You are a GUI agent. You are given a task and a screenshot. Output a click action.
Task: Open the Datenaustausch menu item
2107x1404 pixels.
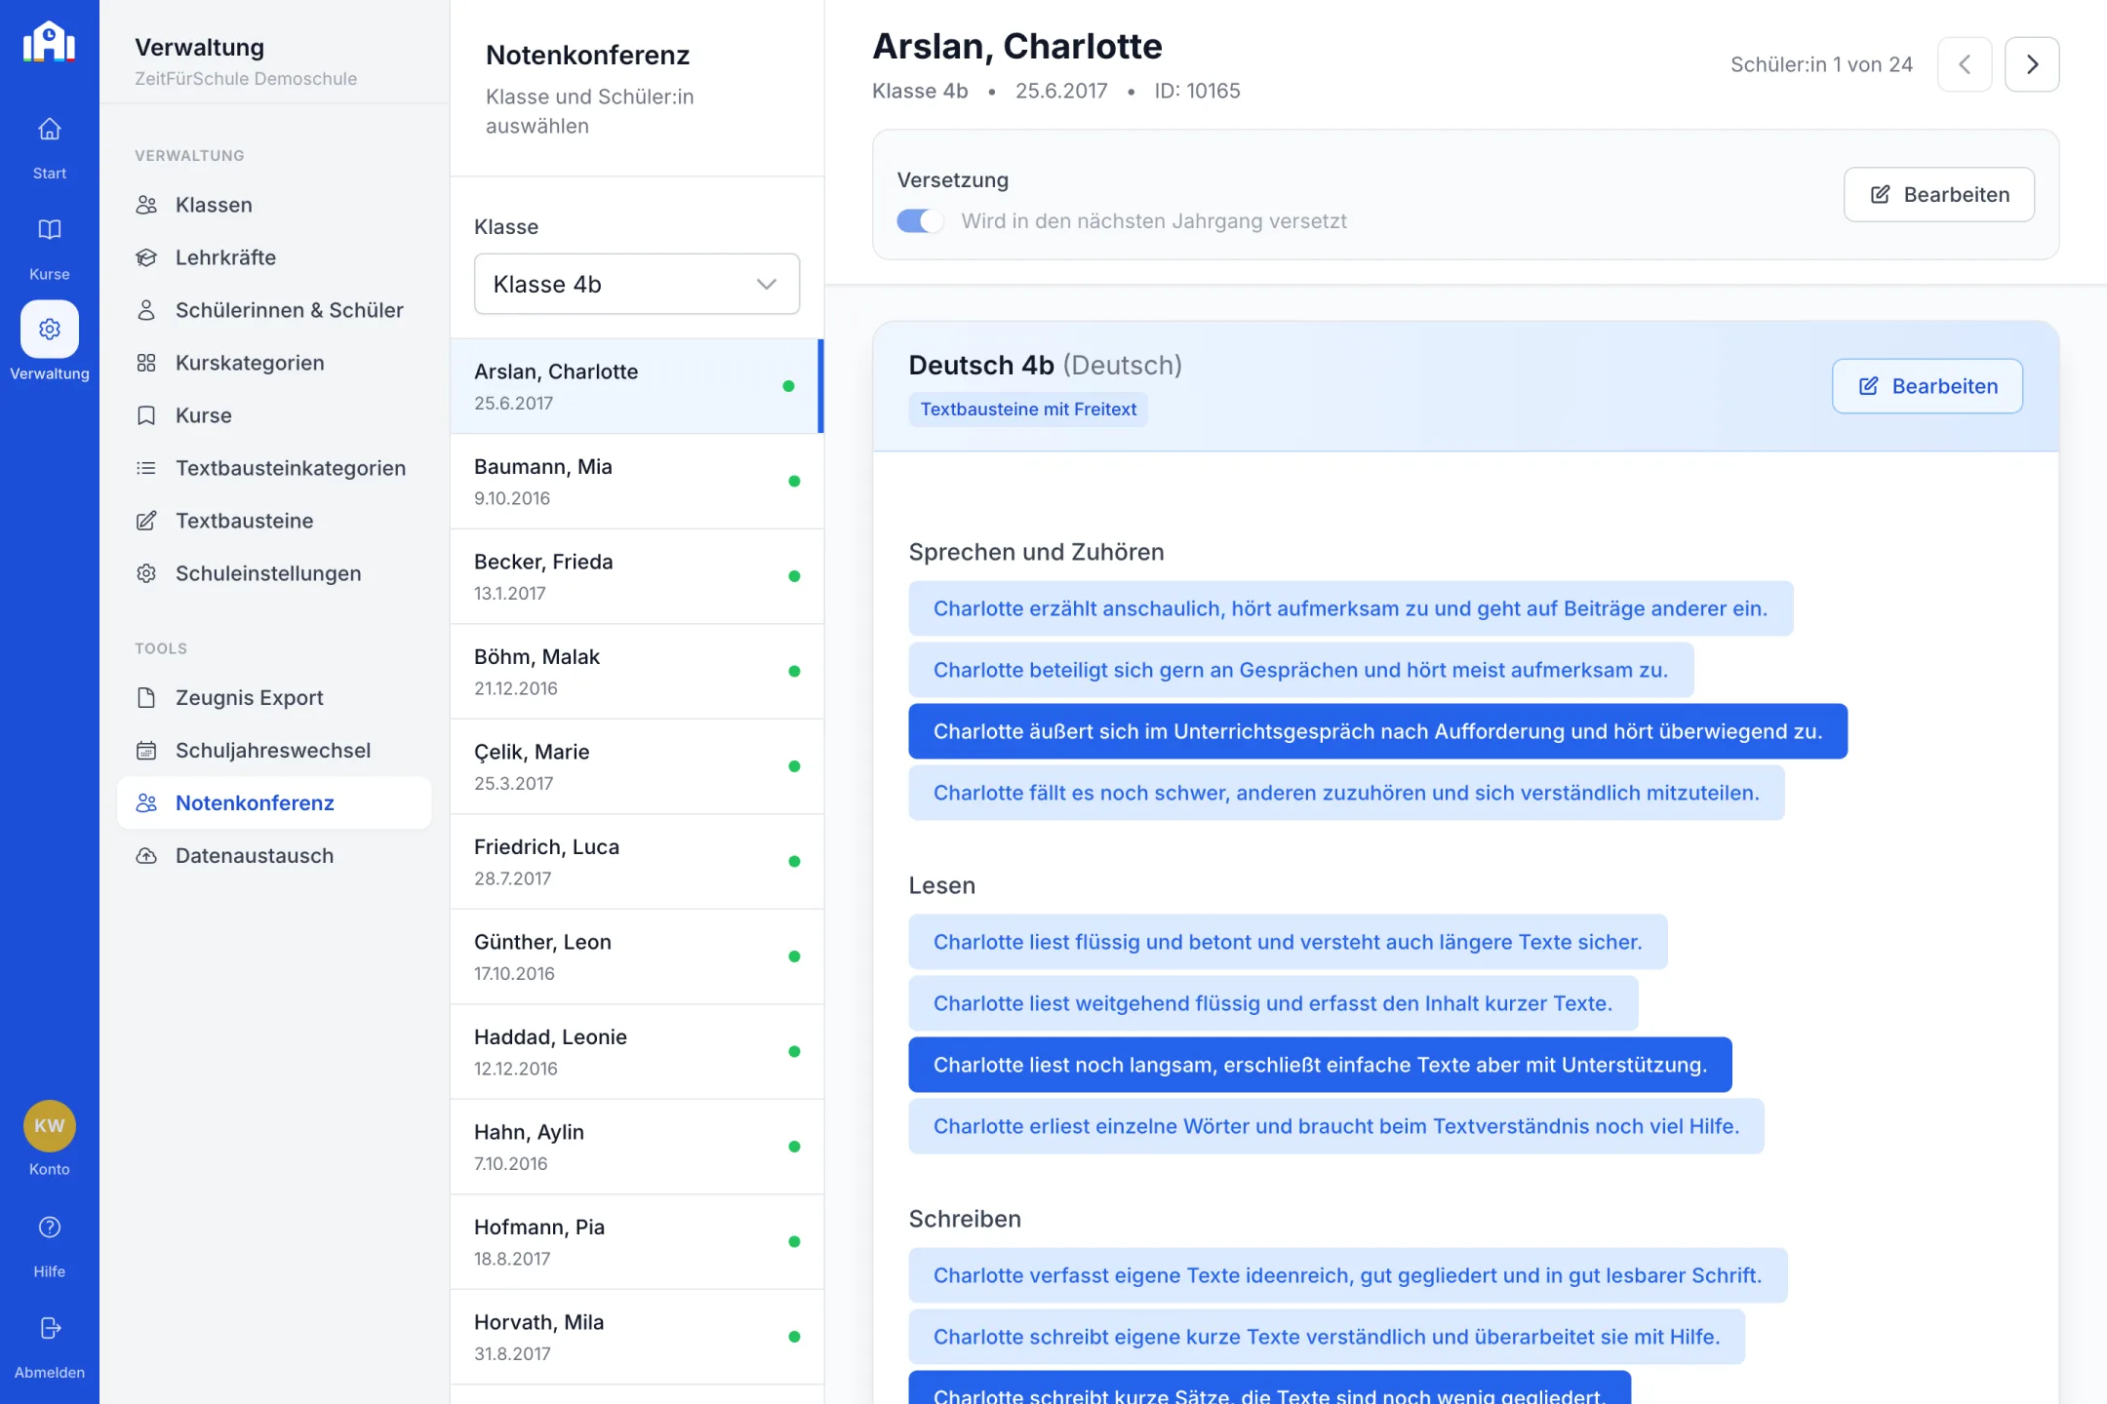274,856
